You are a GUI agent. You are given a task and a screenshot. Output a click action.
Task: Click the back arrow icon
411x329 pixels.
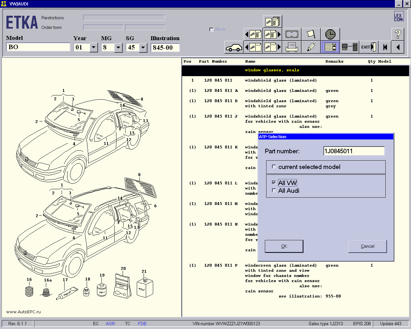(x=398, y=47)
